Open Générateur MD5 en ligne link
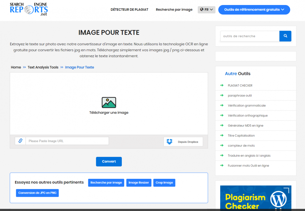 click(246, 126)
